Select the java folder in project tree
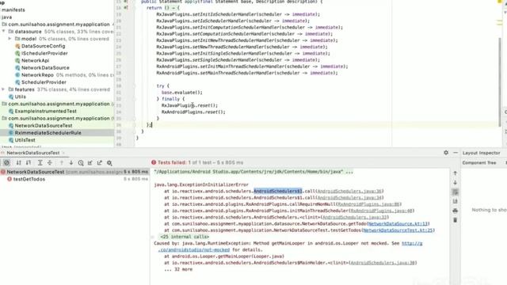 [x=6, y=17]
